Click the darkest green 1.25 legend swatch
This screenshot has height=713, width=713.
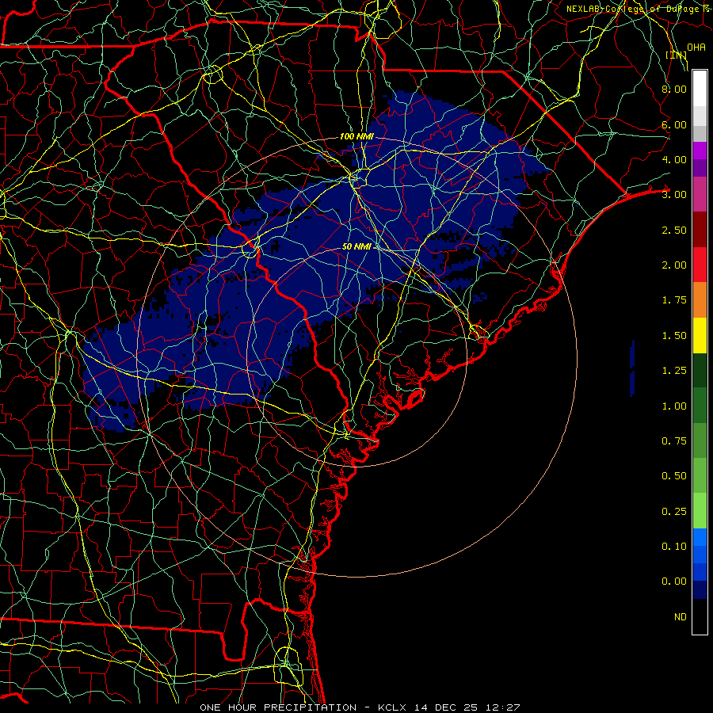[700, 371]
